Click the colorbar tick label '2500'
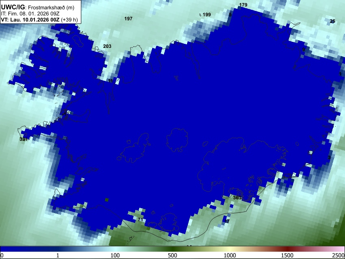 [339, 255]
